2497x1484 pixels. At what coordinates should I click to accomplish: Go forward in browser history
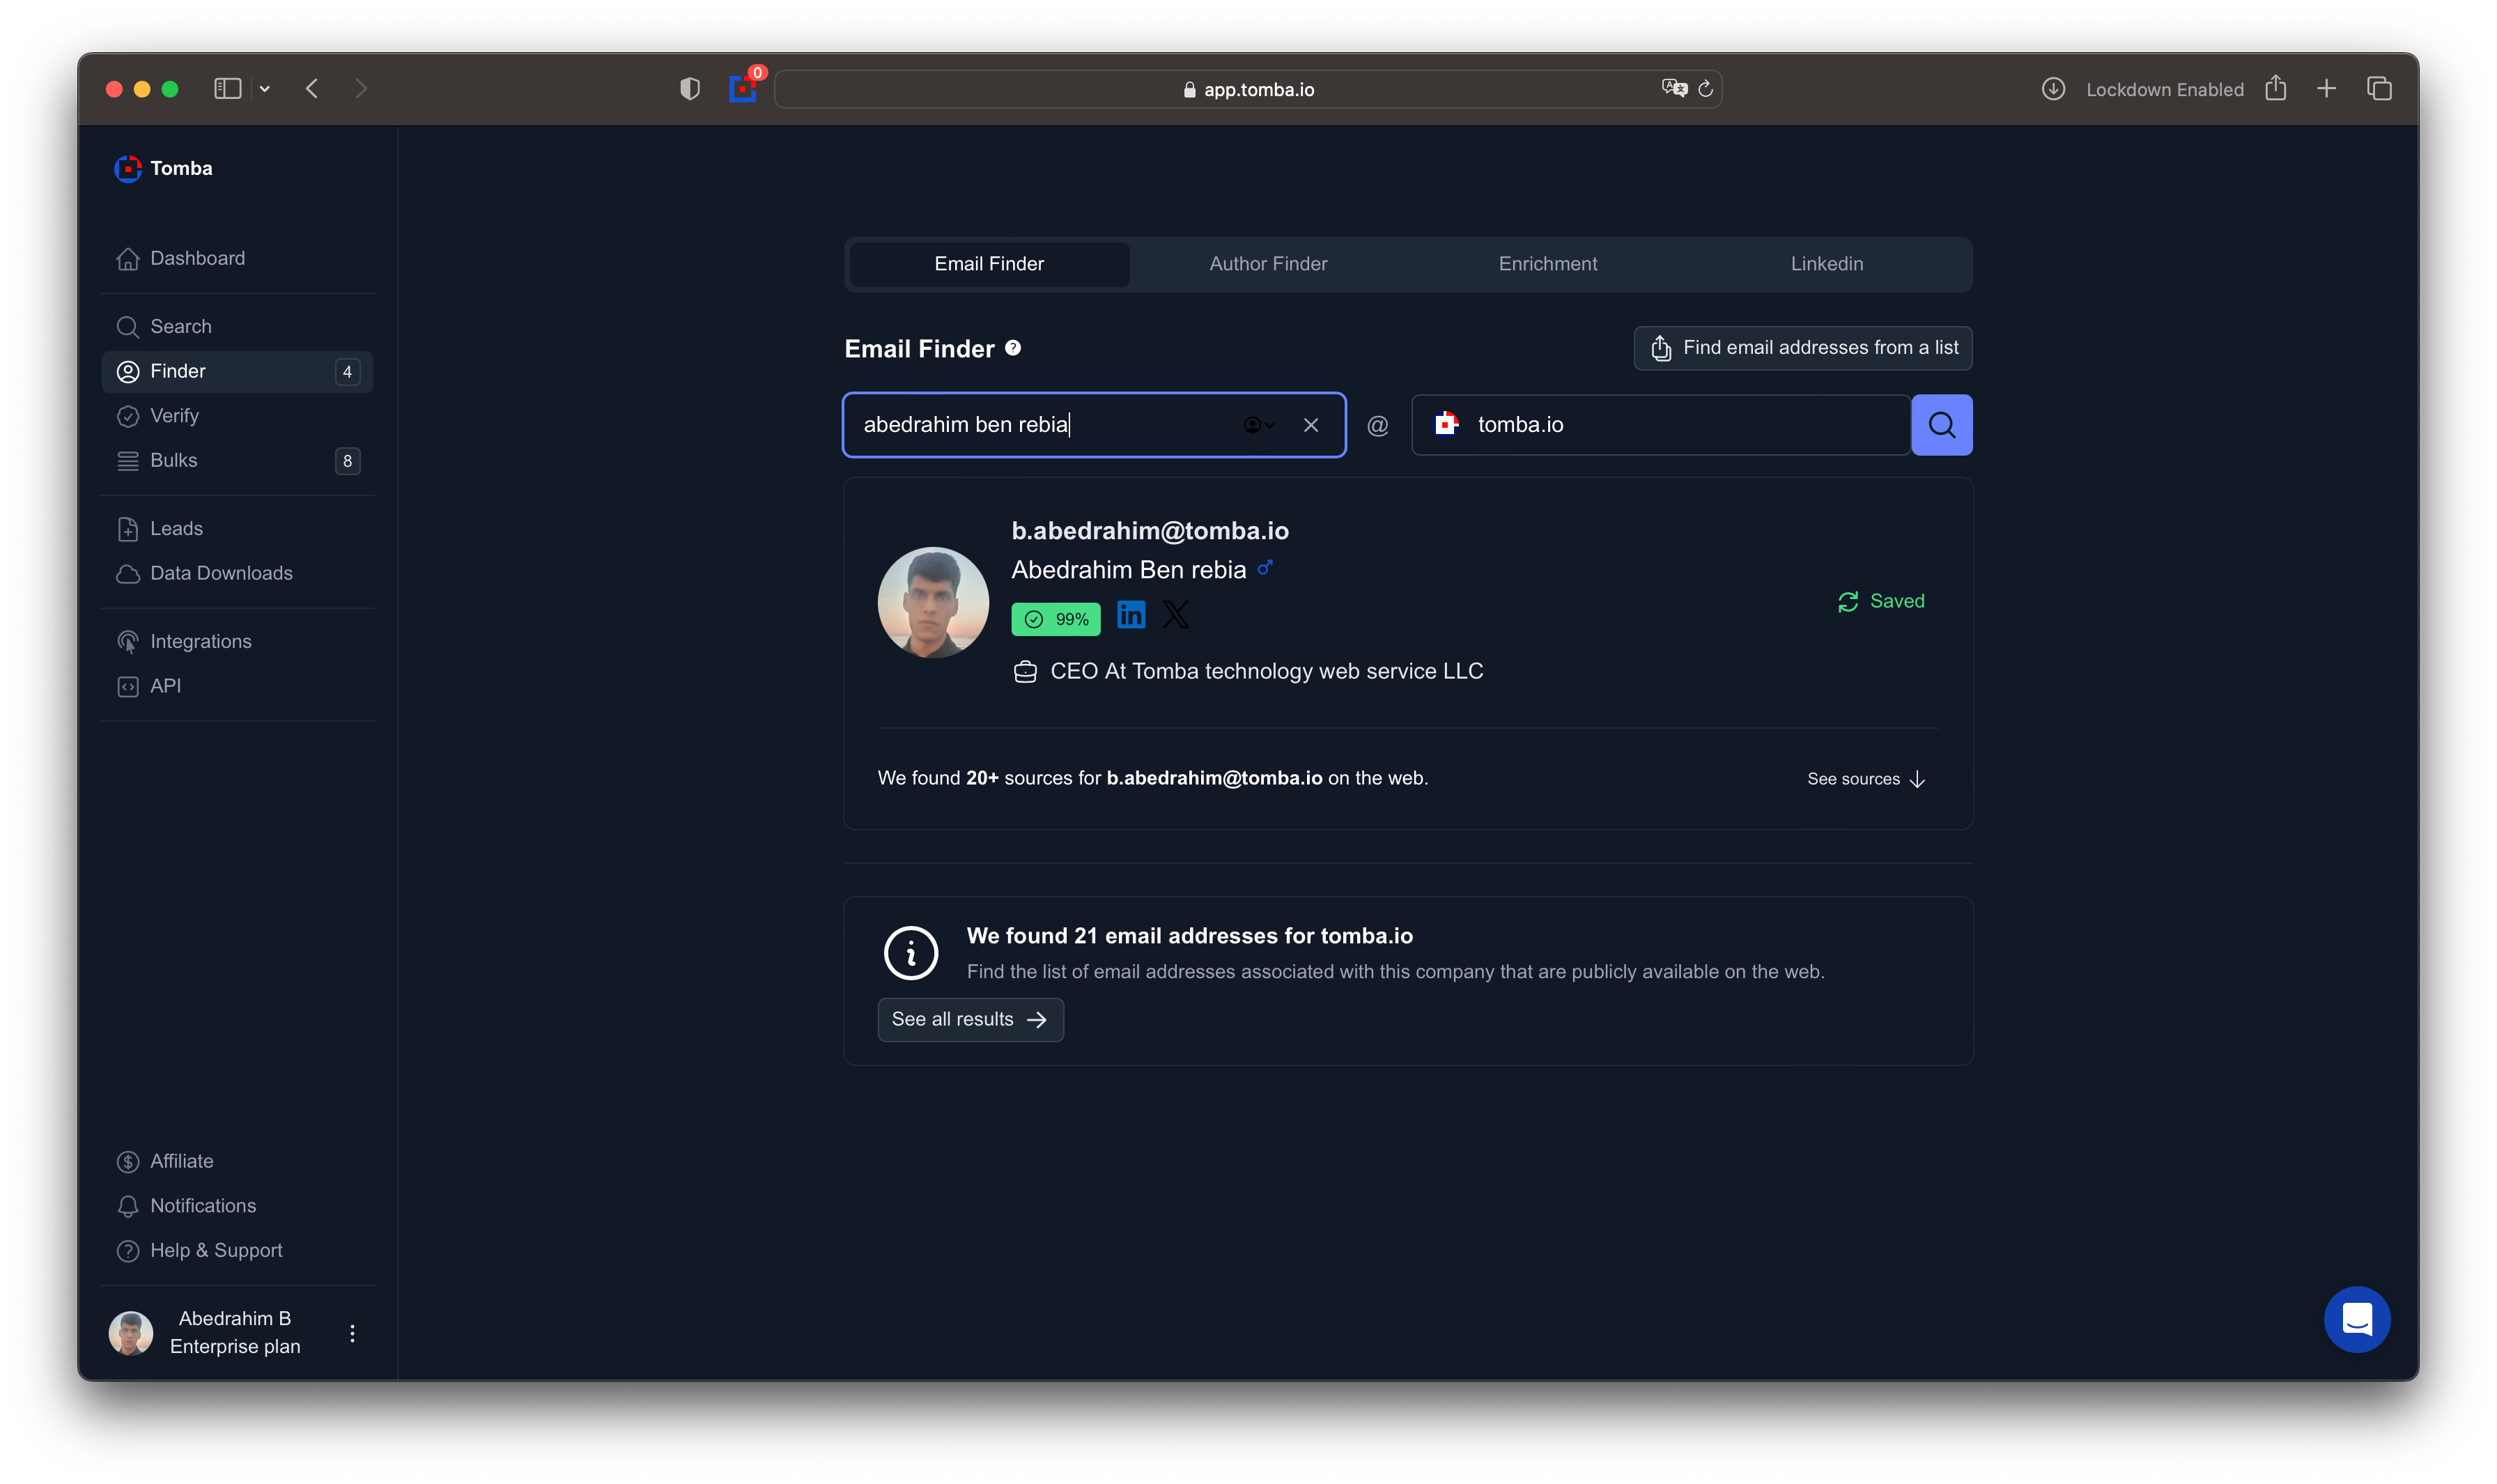click(361, 89)
